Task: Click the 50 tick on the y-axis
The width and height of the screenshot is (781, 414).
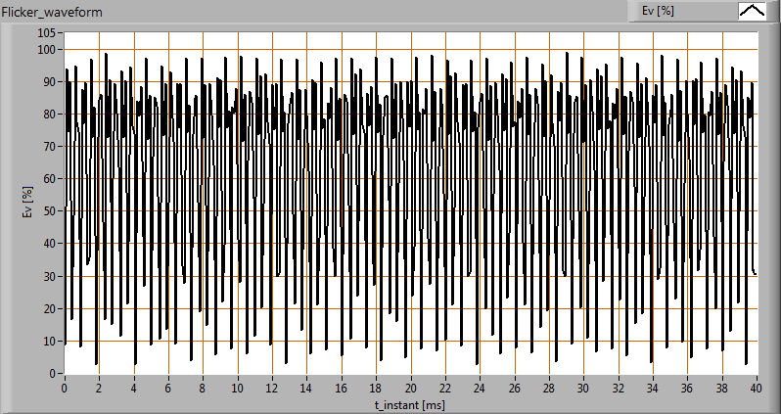Action: click(x=52, y=211)
